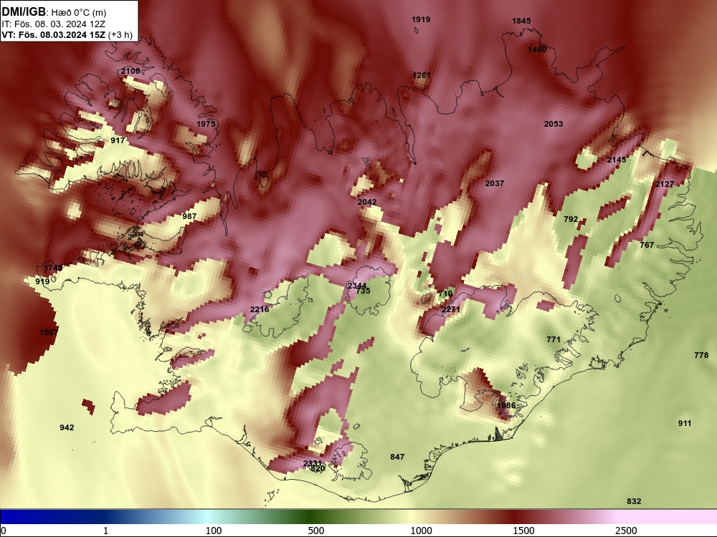Click the map value 987
This screenshot has width=717, height=537.
coord(189,216)
